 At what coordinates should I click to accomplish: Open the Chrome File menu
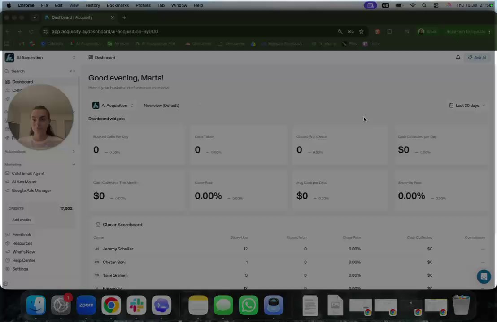(44, 5)
